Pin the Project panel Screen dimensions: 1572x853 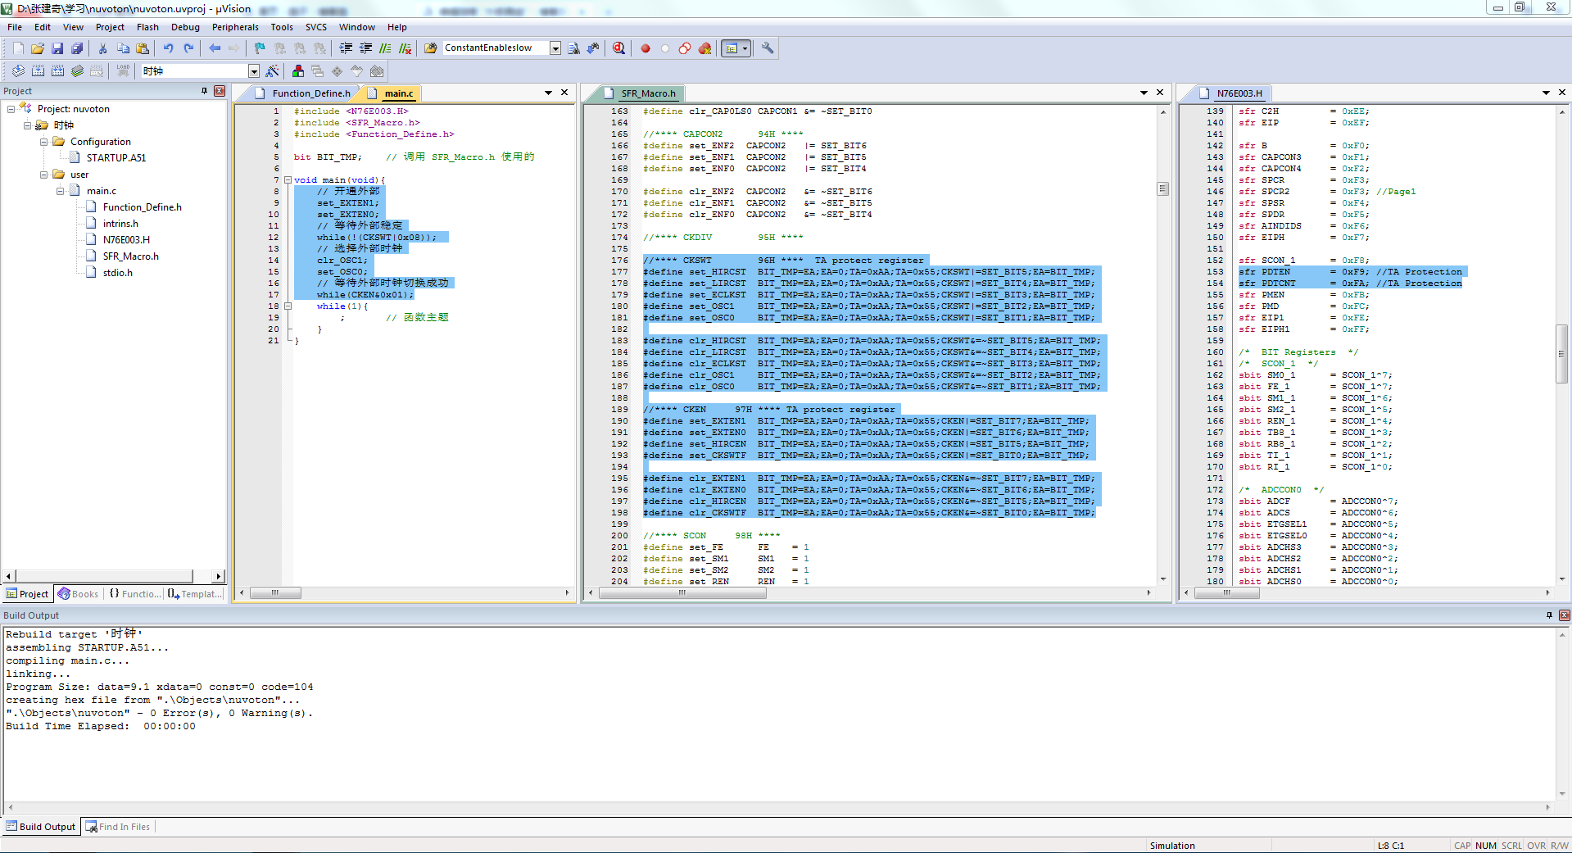pyautogui.click(x=205, y=91)
